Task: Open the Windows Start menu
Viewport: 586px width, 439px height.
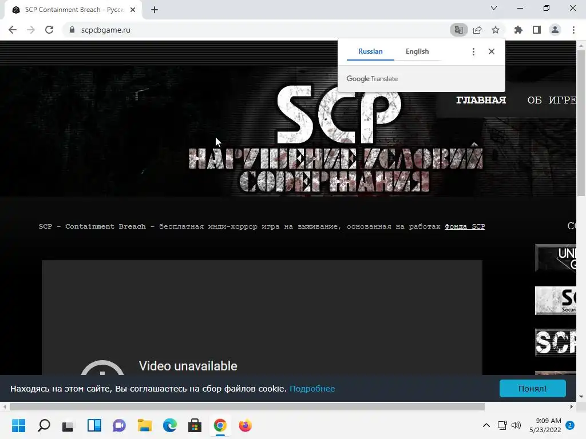Action: [x=19, y=425]
